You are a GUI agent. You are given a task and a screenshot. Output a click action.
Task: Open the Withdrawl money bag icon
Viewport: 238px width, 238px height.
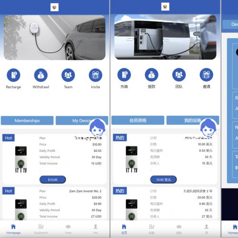(41, 75)
